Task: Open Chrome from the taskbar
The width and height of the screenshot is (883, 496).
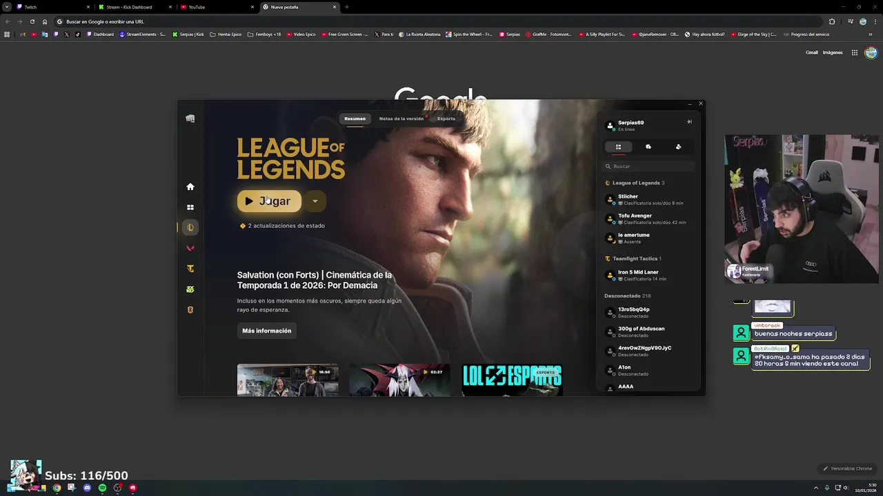Action: point(57,488)
